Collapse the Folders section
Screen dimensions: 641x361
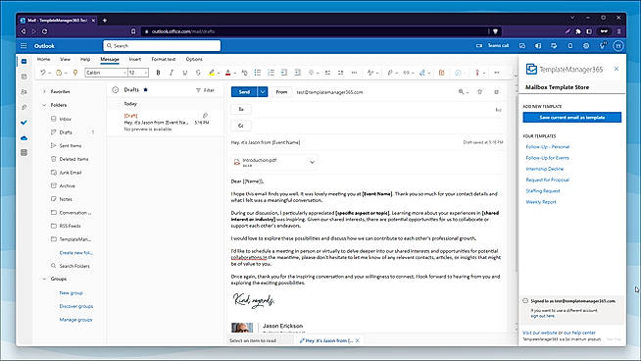[44, 105]
